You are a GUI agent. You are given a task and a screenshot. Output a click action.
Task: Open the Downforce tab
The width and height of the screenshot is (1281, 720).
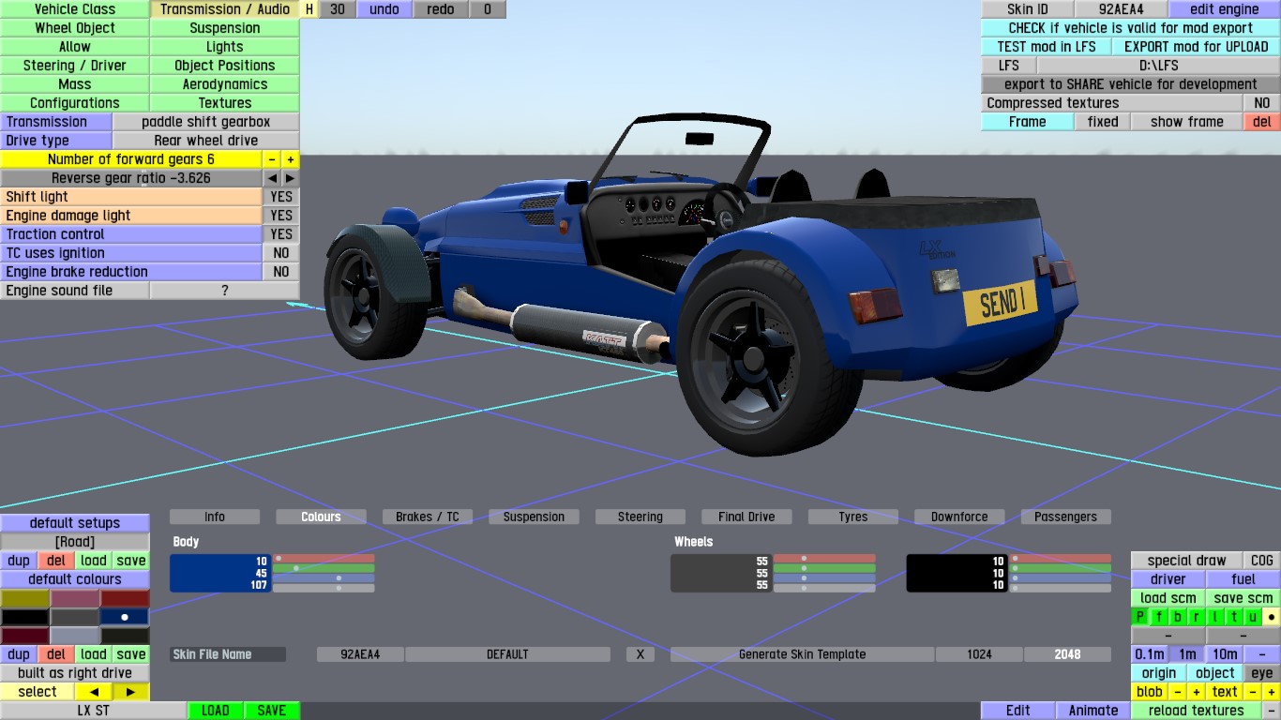[959, 517]
